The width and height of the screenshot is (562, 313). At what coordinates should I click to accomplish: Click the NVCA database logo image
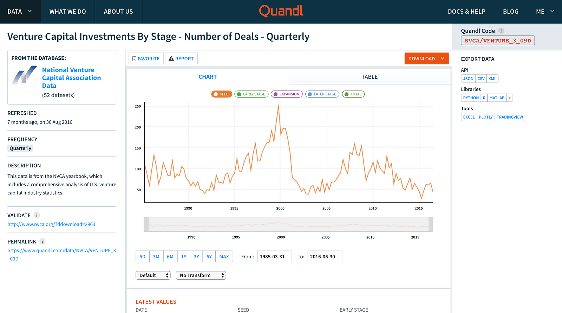click(24, 75)
